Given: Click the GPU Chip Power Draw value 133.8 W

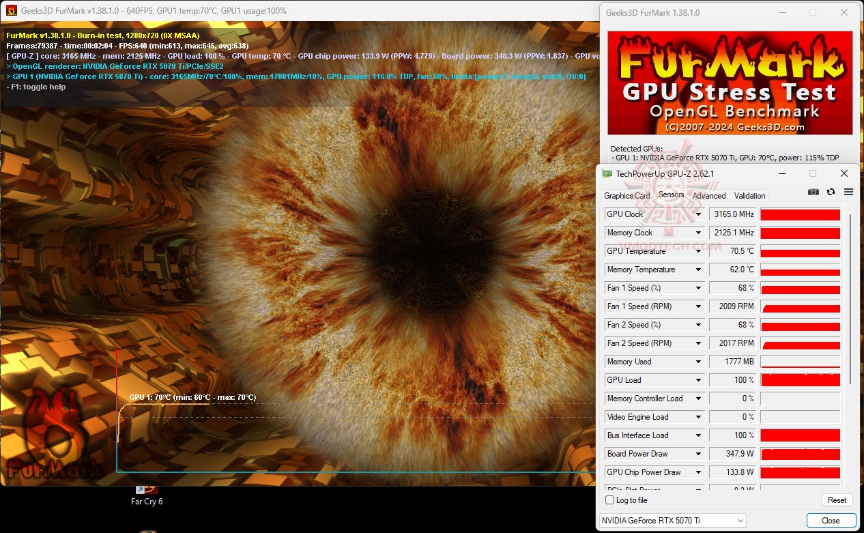Looking at the screenshot, I should [733, 472].
